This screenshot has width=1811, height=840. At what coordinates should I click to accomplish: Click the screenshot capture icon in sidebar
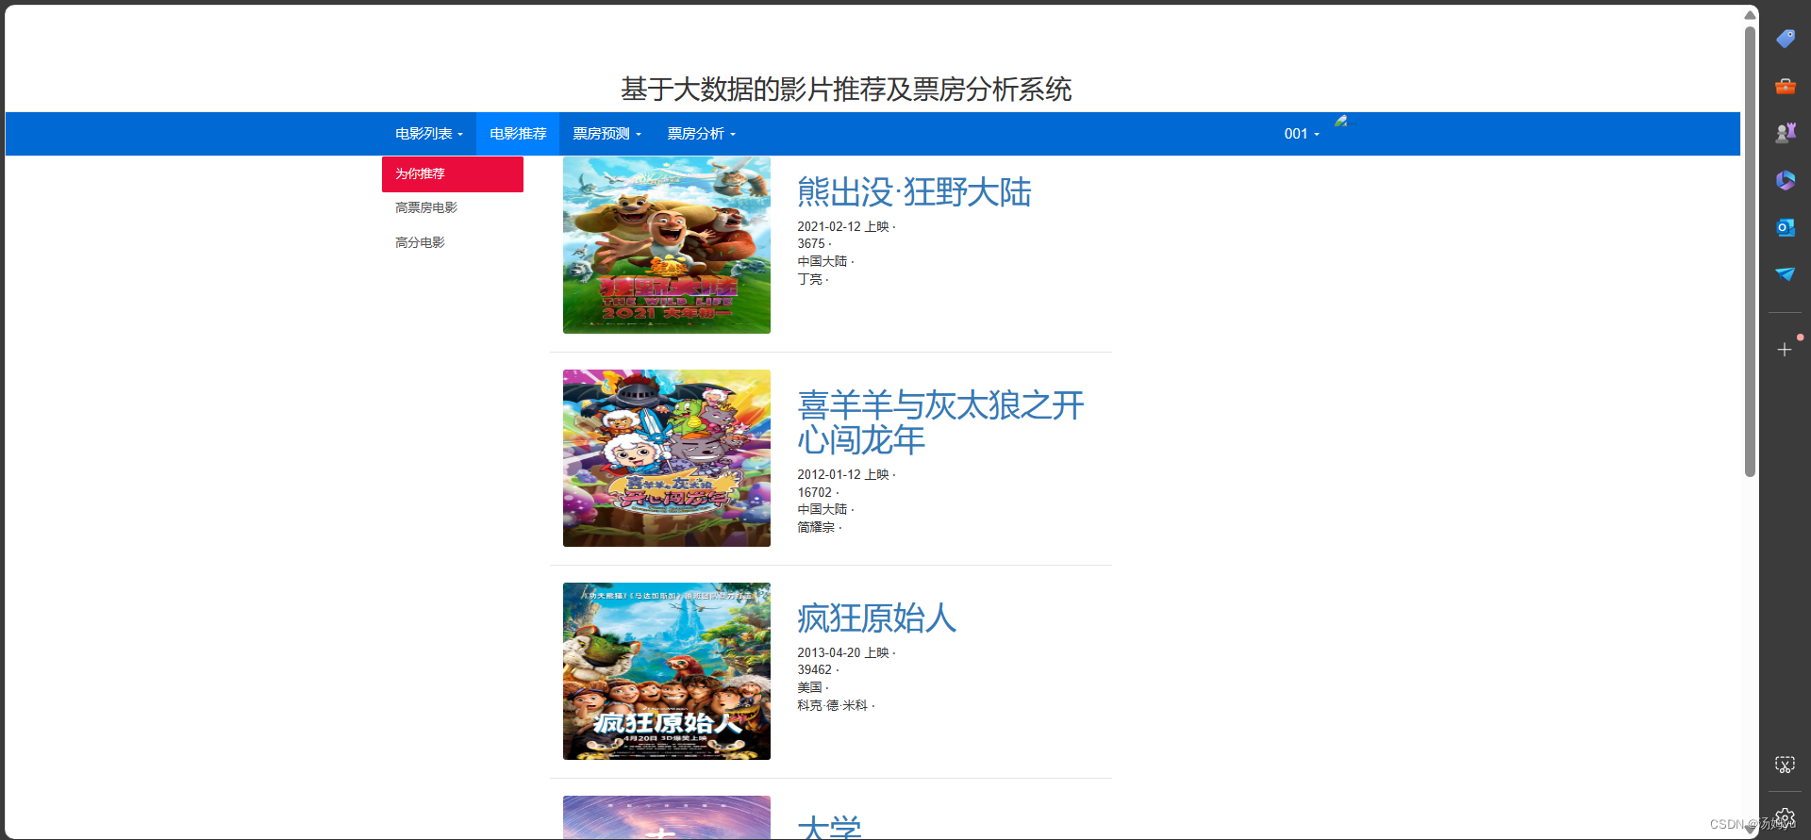coord(1785,765)
